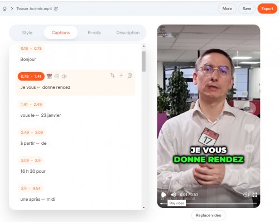The width and height of the screenshot is (279, 222).
Task: Edit caption text 'Je vous donne rendez'
Action: [45, 87]
